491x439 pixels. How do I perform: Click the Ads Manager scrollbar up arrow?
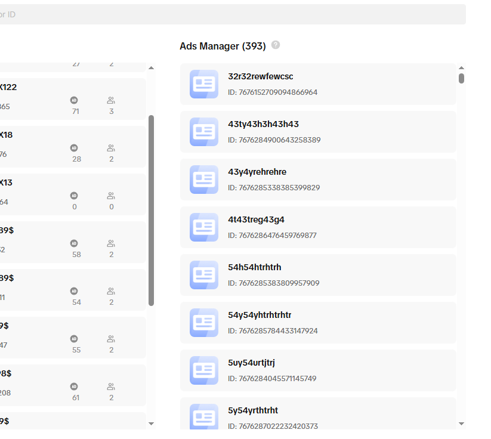point(461,68)
